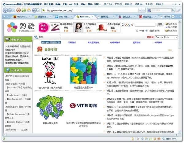This screenshot has height=143, width=184.
Task: Expand the address bar history dropdown
Action: pyautogui.click(x=140, y=10)
